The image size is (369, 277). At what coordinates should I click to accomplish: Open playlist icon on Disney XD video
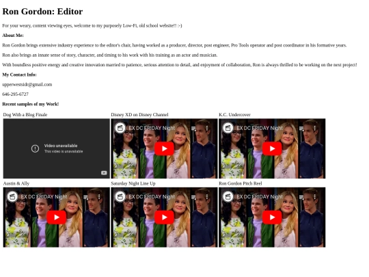pyautogui.click(x=193, y=128)
